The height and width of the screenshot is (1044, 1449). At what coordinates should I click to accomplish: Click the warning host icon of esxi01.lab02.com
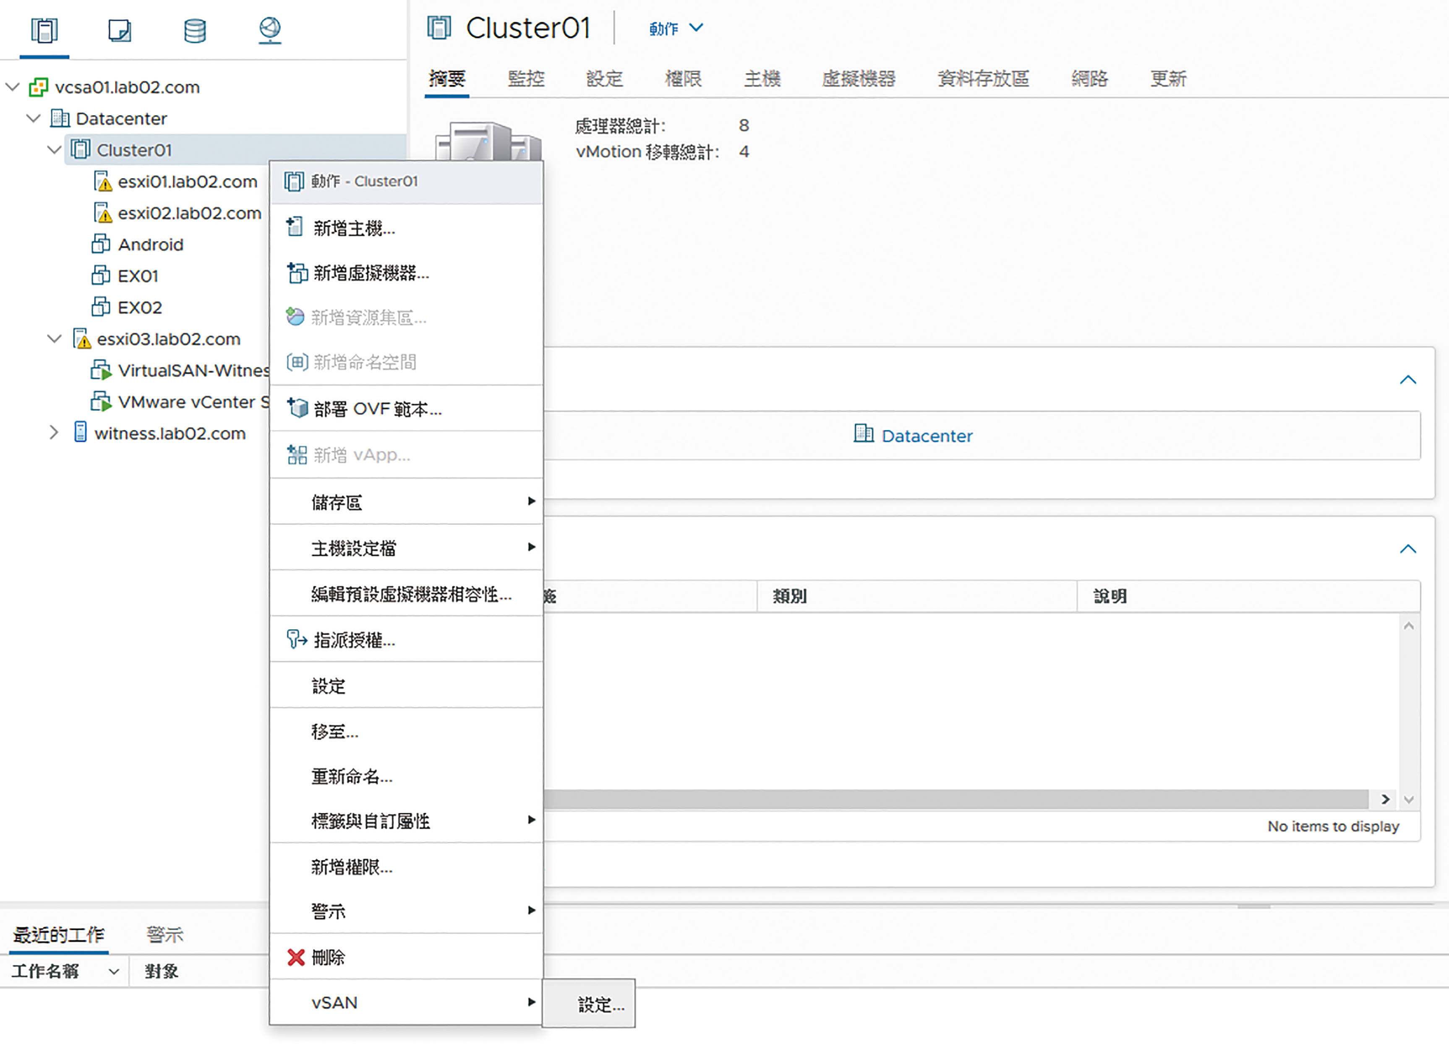[x=102, y=181]
